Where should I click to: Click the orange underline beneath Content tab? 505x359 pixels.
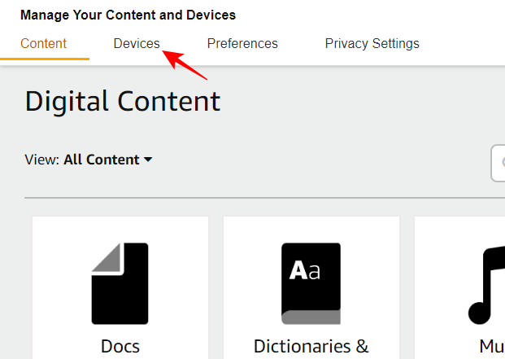[44, 59]
